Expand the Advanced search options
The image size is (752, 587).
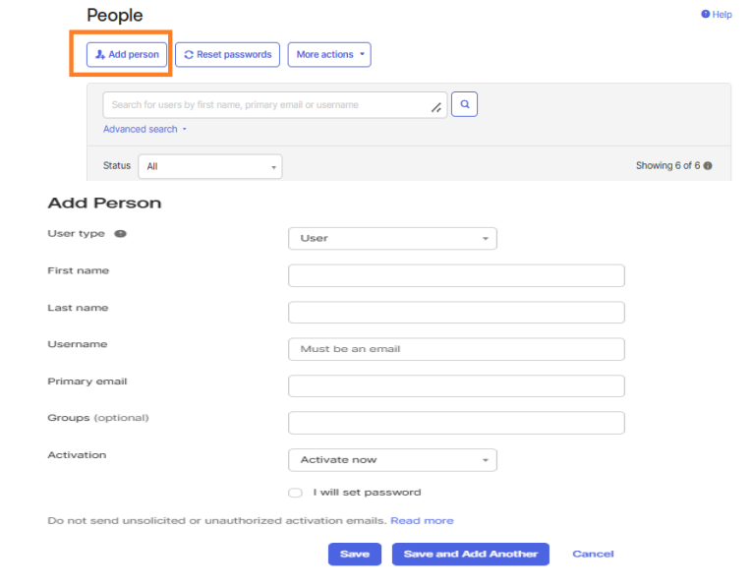[145, 130]
